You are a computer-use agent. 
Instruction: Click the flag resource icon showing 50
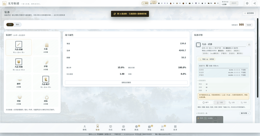pos(209,3)
